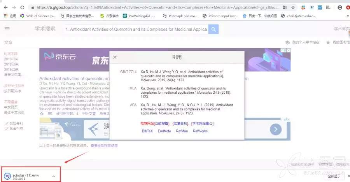The height and width of the screenshot is (182, 350).
Task: Click the blue magnifier search button
Action: point(213,29)
